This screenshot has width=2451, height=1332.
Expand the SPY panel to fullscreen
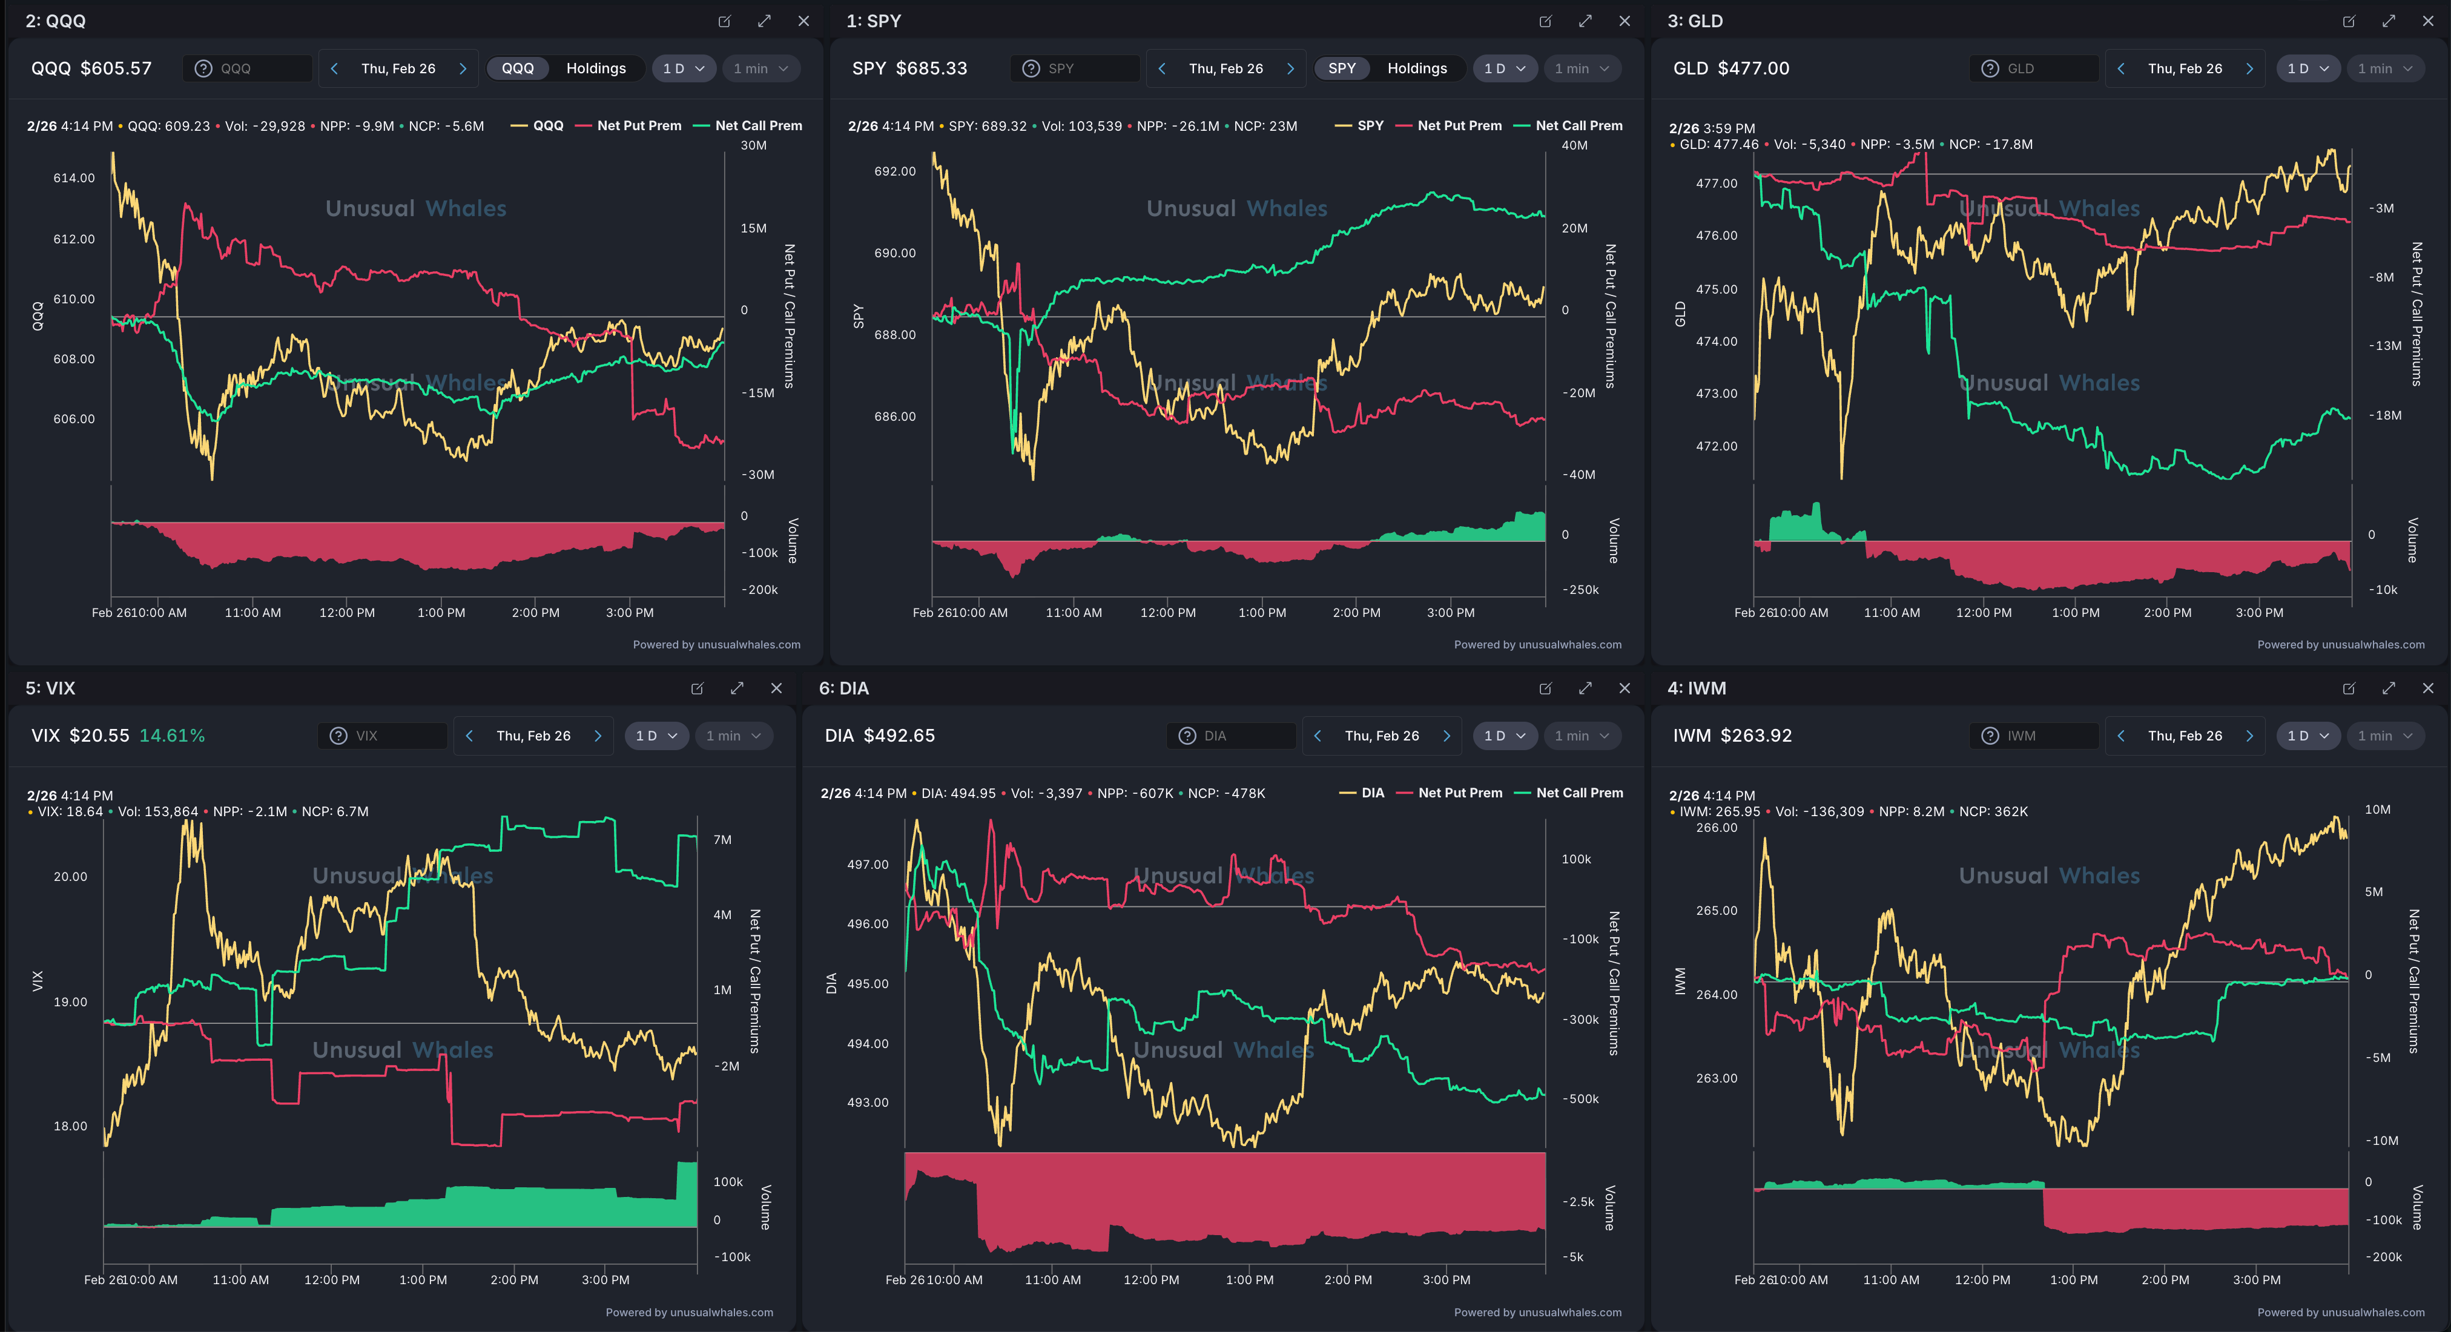click(x=1585, y=21)
